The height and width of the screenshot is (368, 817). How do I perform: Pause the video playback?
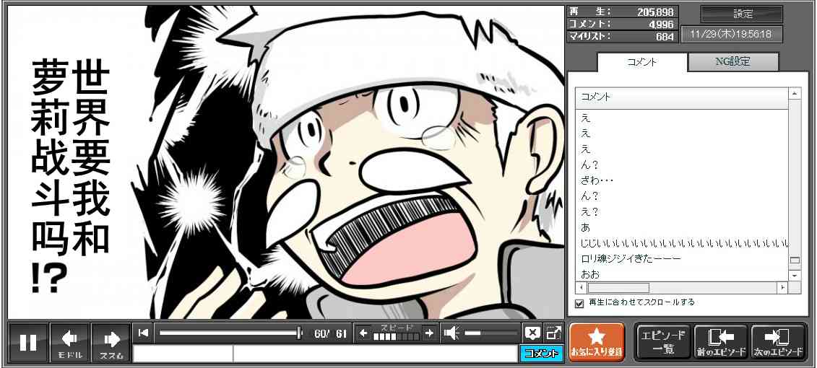point(28,342)
